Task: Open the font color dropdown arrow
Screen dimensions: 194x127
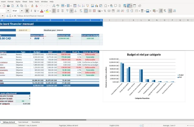Action: pos(45,11)
